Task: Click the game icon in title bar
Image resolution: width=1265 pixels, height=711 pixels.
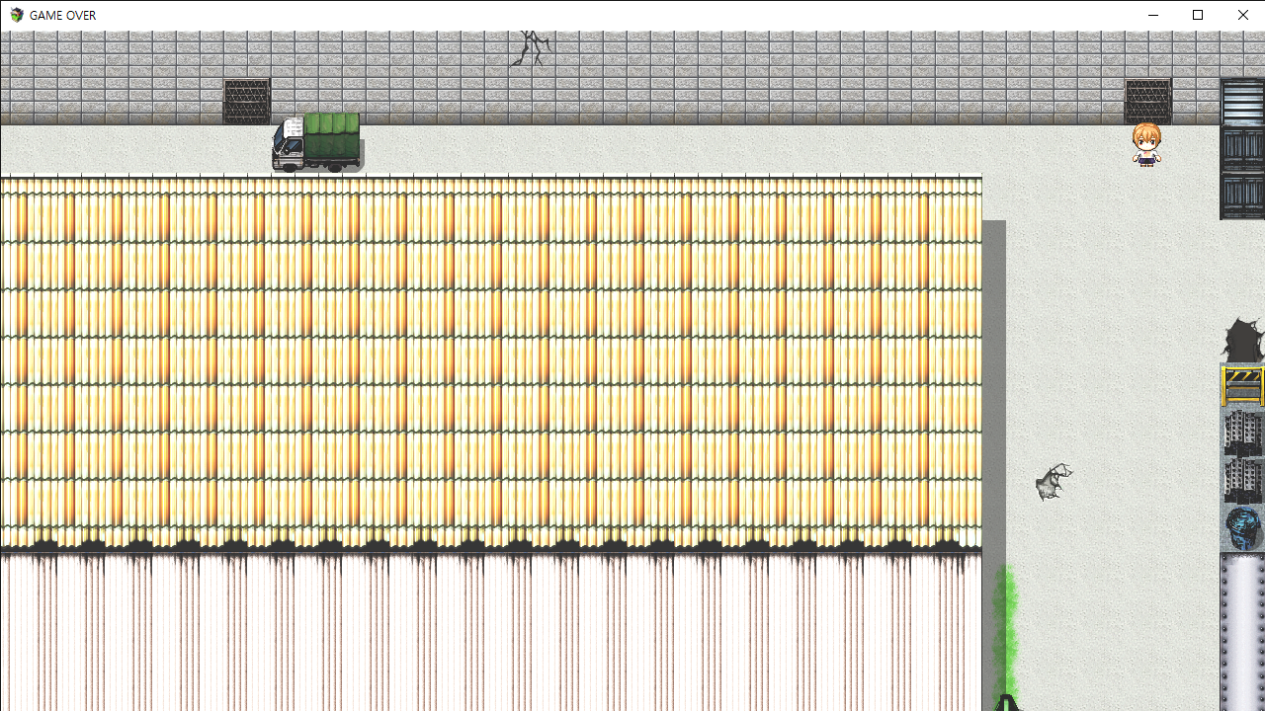Action: (x=16, y=15)
